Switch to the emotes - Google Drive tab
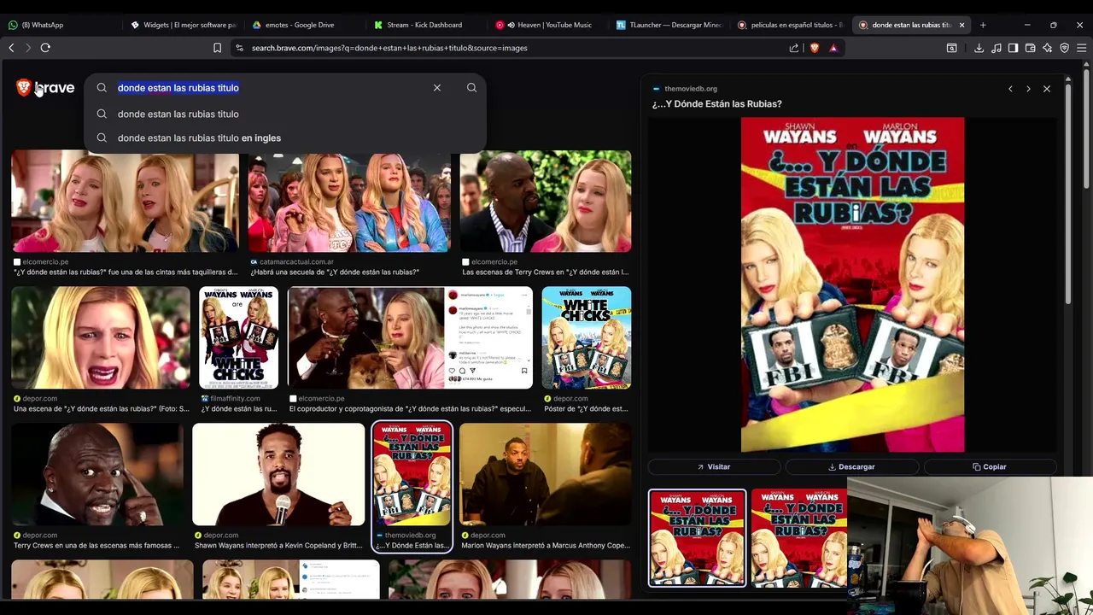 pos(305,25)
